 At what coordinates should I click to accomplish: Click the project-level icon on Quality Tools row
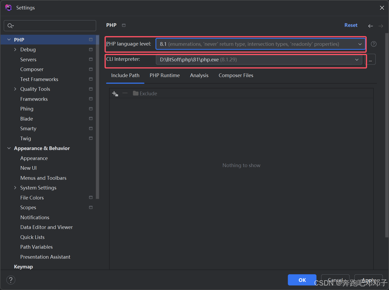91,89
